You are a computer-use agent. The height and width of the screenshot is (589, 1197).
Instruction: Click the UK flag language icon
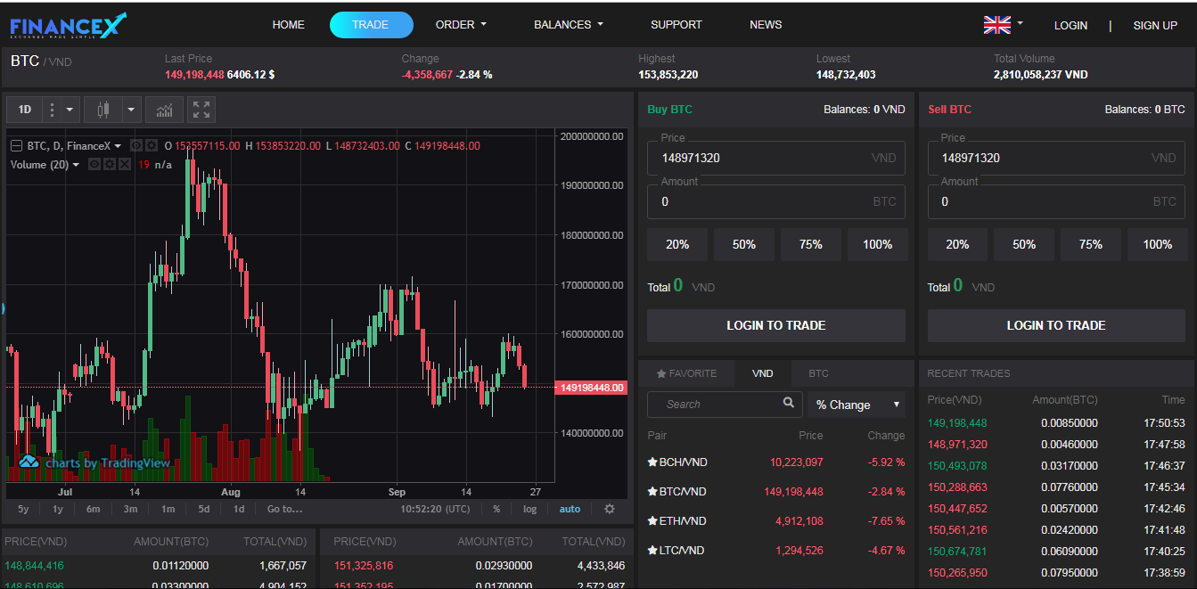tap(996, 25)
